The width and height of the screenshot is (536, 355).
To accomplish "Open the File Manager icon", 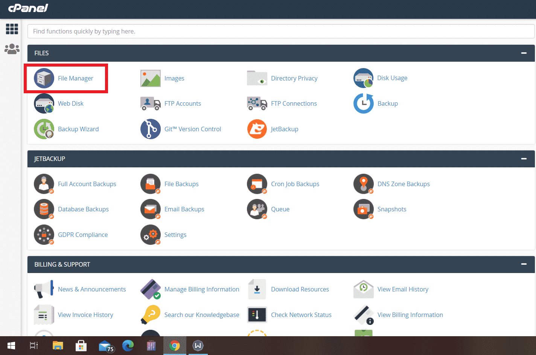I will point(44,78).
